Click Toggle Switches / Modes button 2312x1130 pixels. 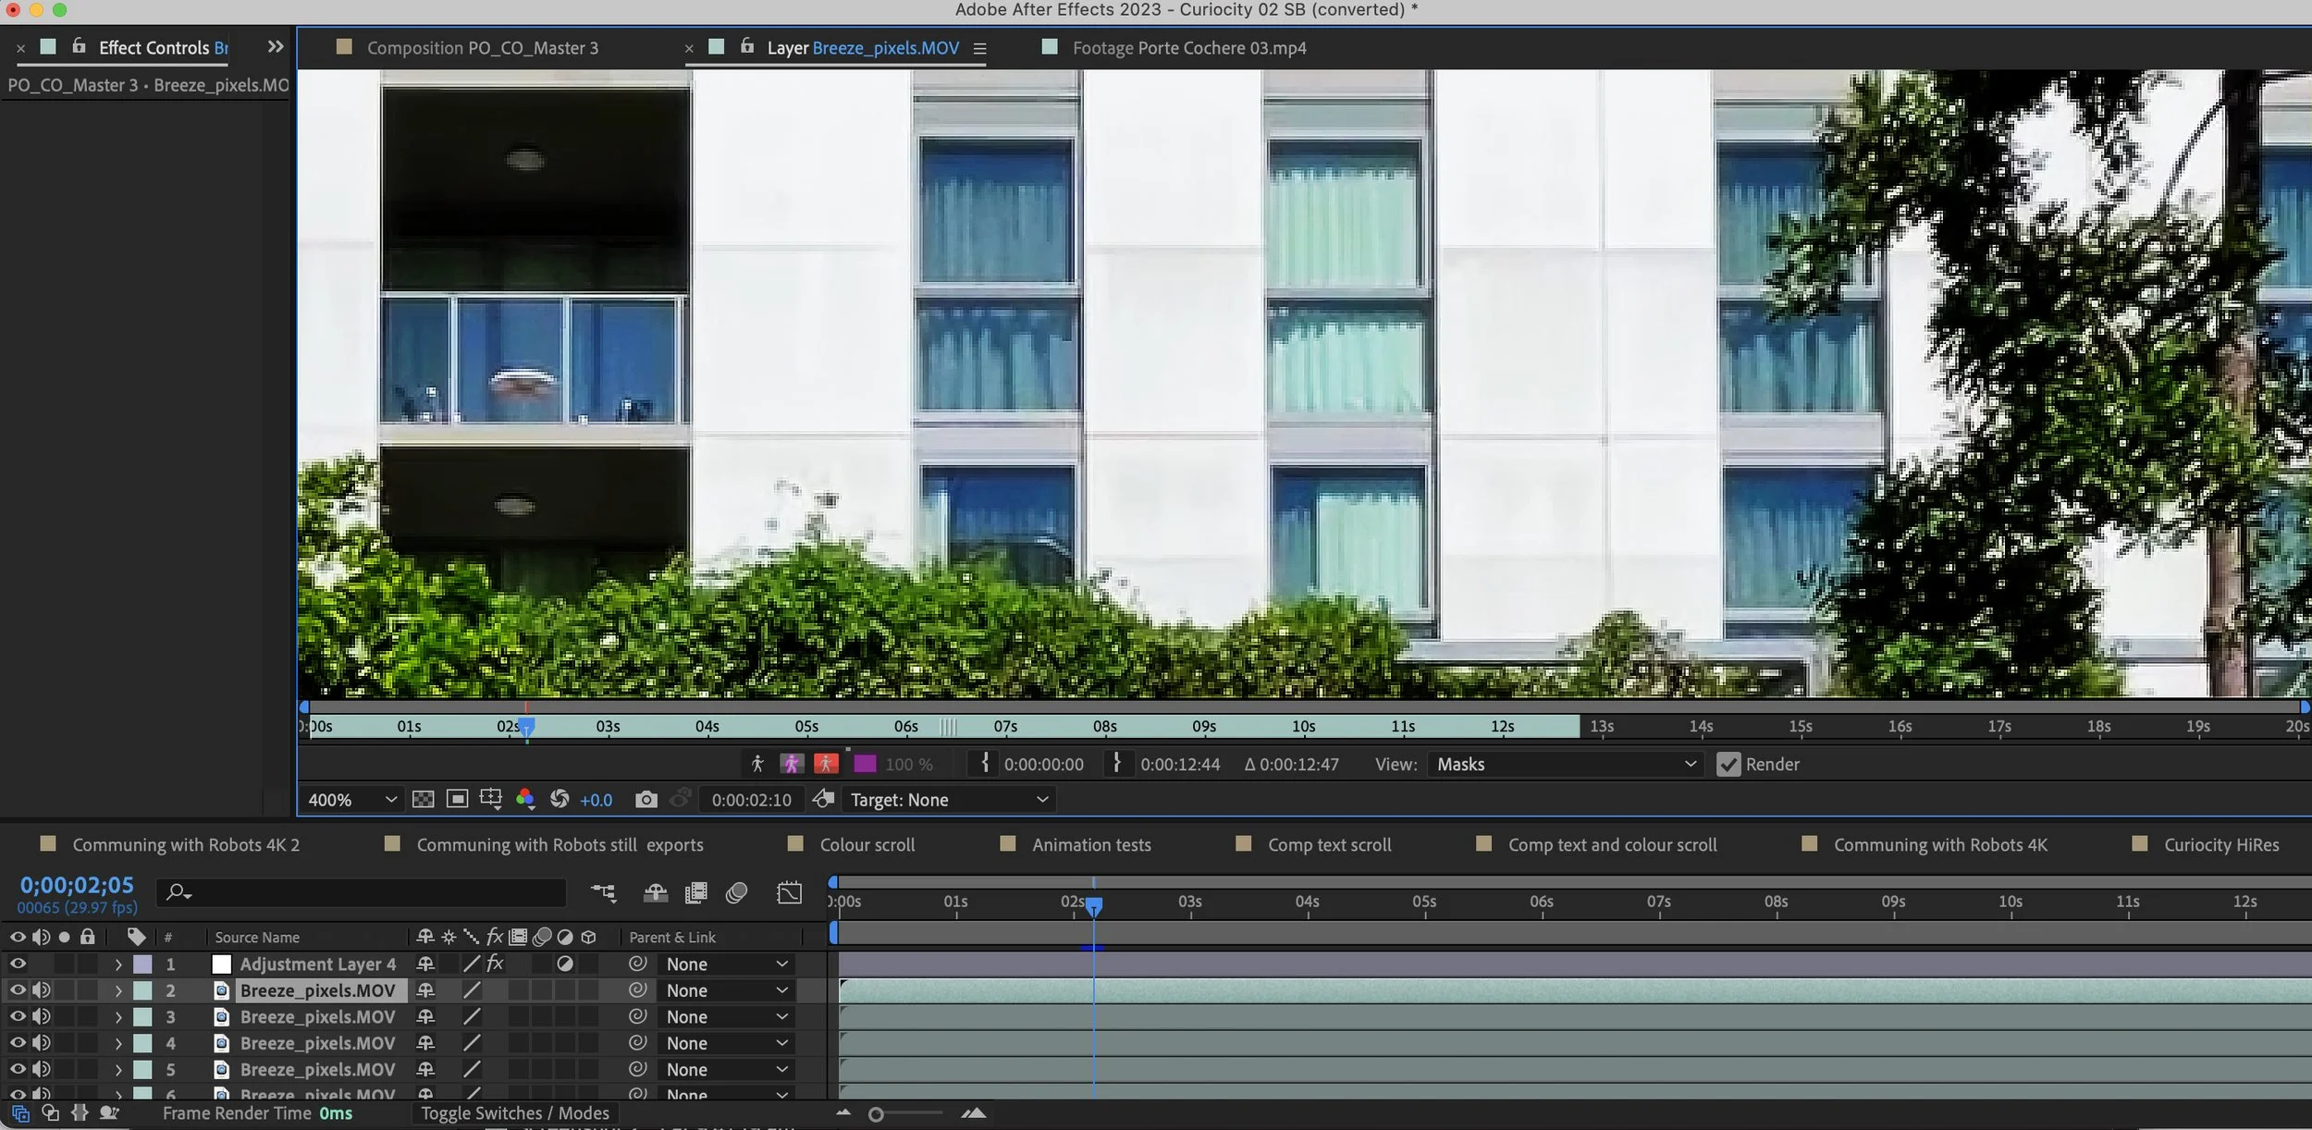[x=514, y=1113]
